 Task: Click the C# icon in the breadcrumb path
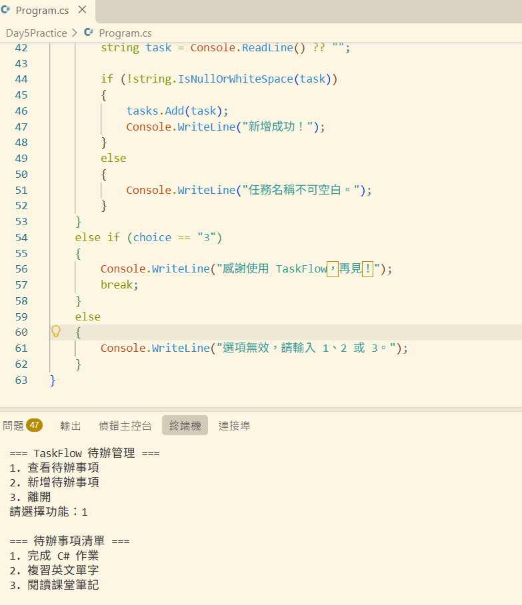pyautogui.click(x=89, y=33)
